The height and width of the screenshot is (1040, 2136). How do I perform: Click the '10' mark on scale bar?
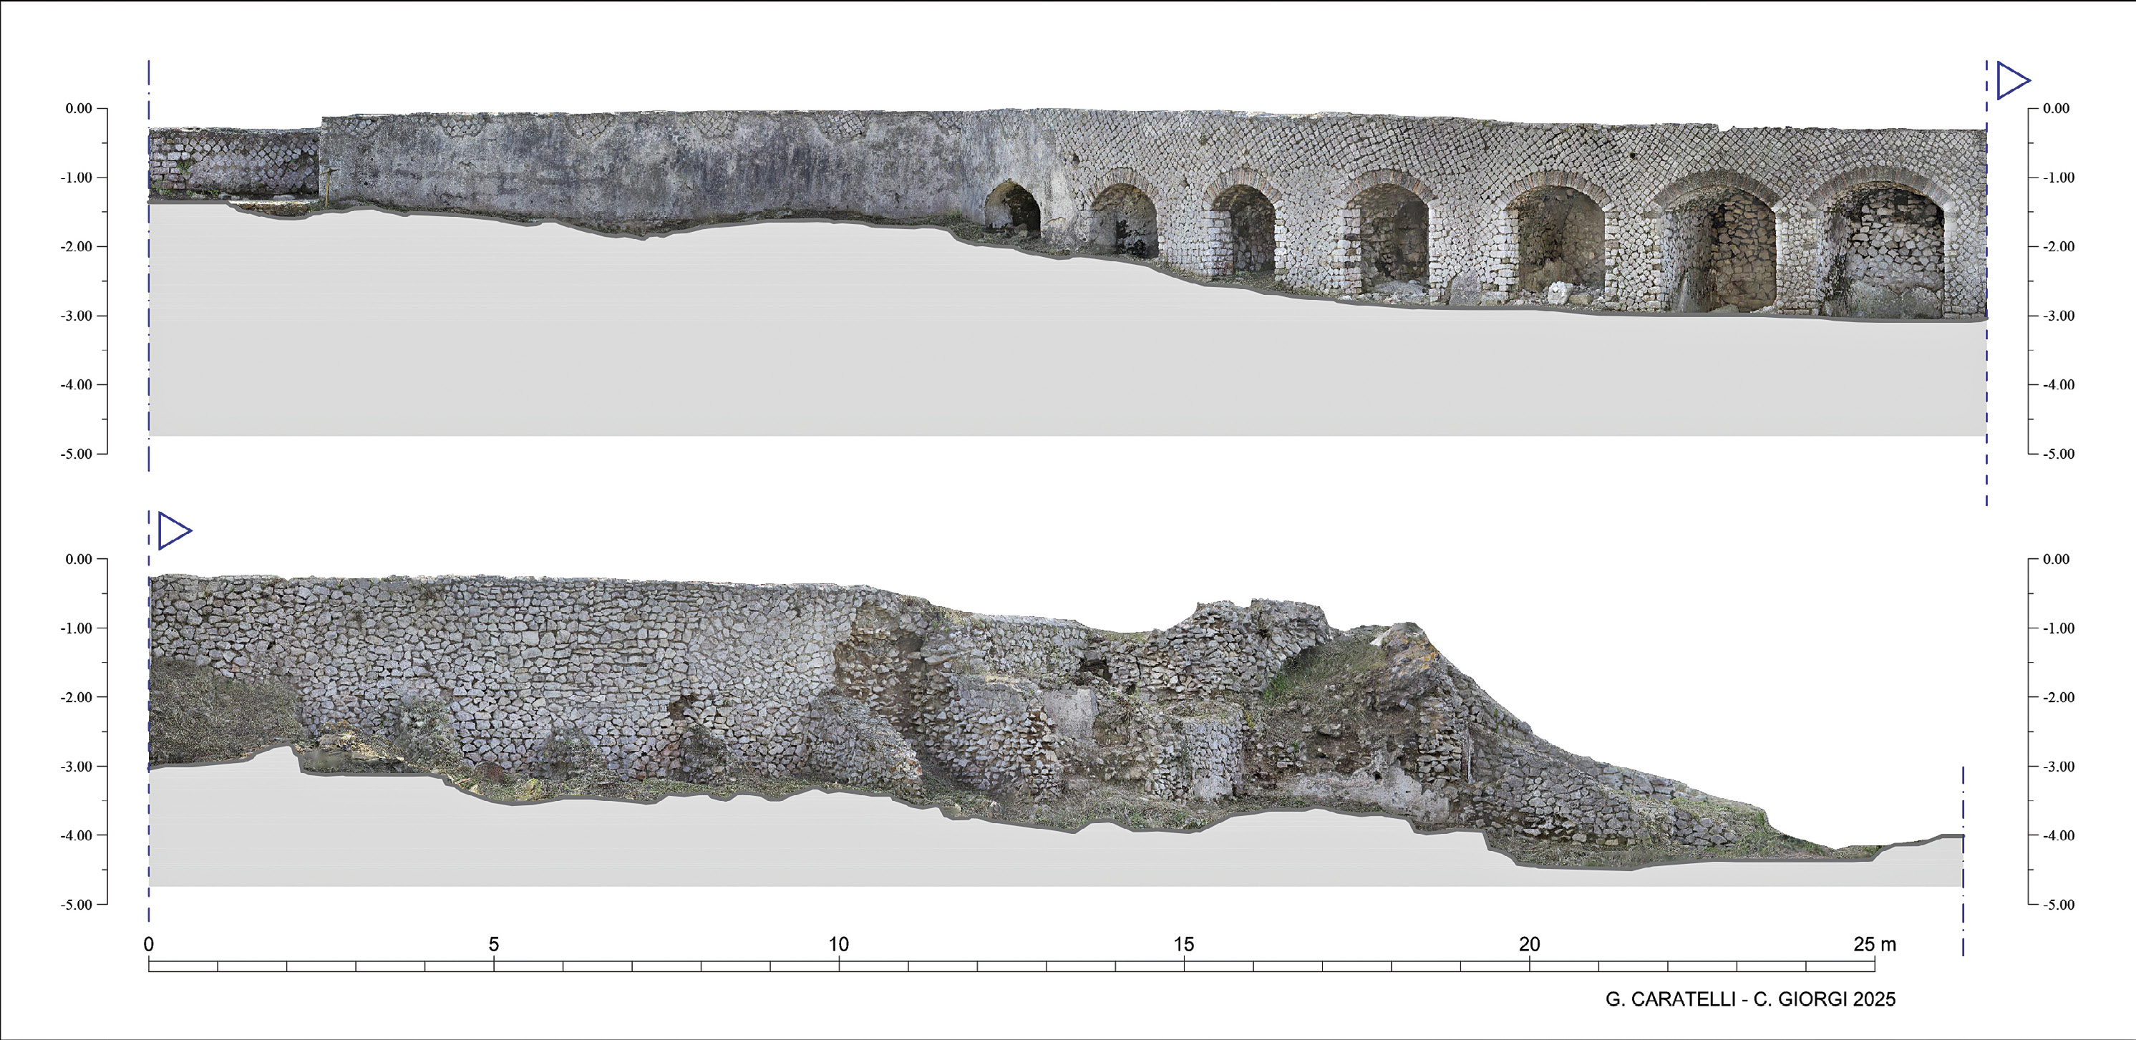coord(838,944)
